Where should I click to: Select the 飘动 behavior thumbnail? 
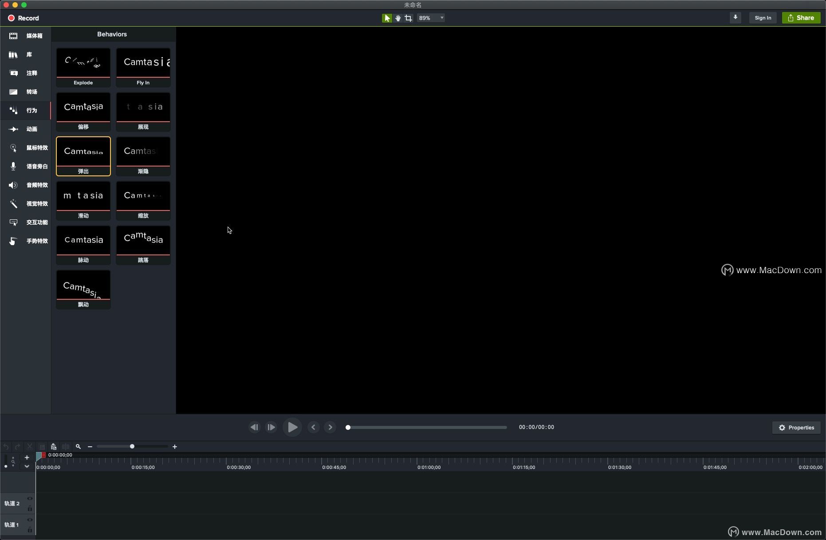coord(83,290)
